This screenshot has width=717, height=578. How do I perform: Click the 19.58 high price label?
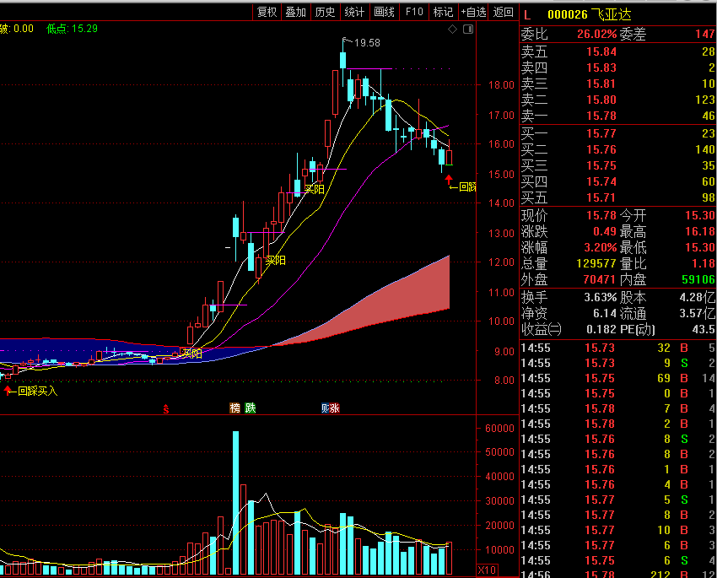tap(367, 43)
